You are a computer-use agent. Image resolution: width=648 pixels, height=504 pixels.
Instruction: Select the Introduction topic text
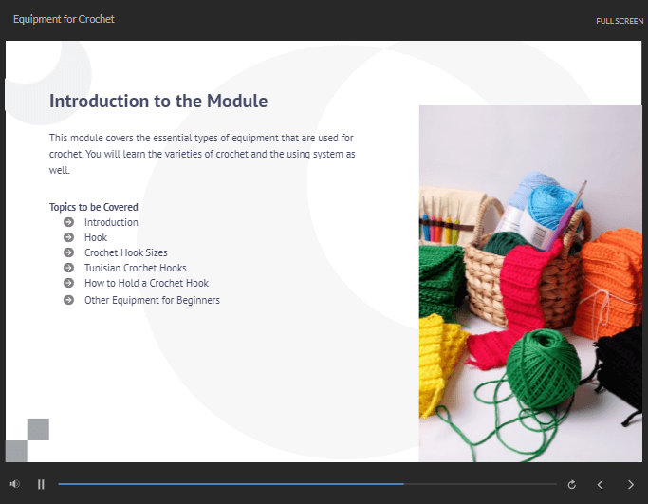click(111, 222)
